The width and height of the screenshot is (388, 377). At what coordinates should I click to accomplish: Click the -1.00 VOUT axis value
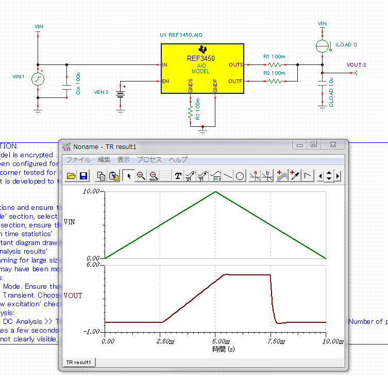[x=91, y=332]
